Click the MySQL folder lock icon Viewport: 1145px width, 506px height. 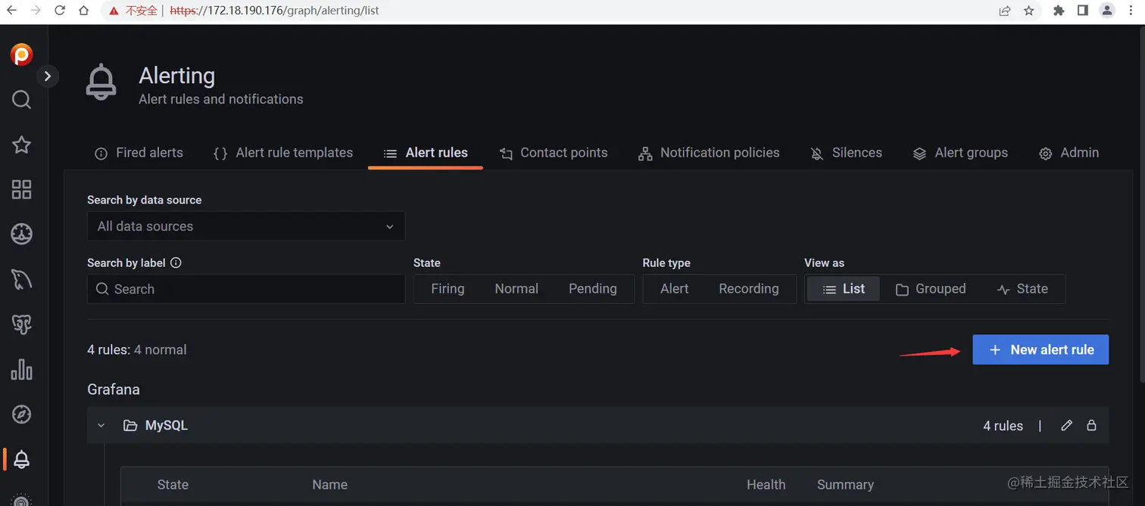click(1091, 426)
